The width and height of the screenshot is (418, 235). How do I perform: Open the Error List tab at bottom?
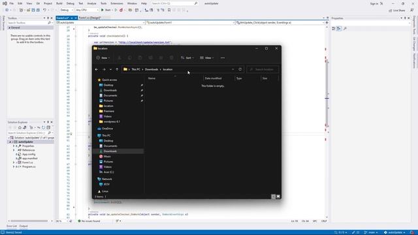tap(12, 226)
